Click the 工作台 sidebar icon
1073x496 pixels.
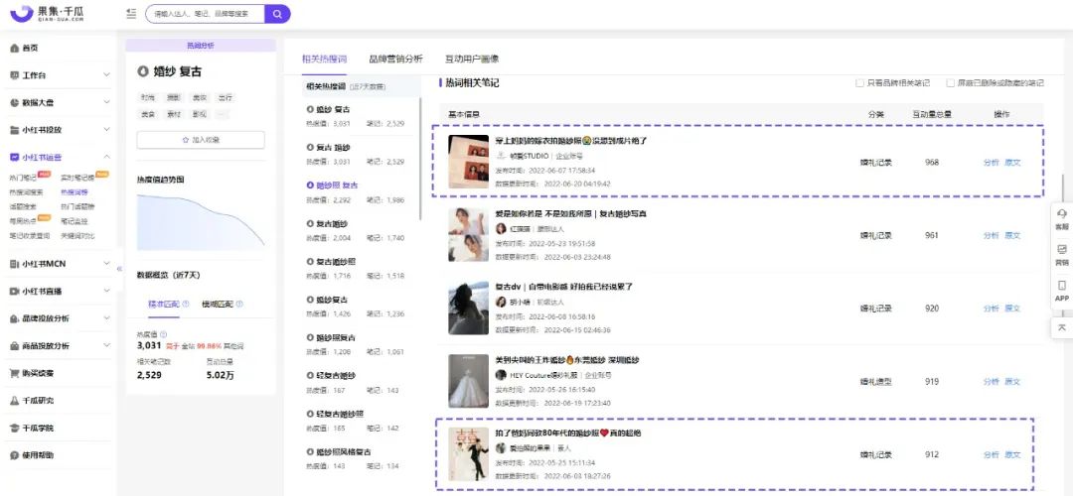pyautogui.click(x=14, y=75)
